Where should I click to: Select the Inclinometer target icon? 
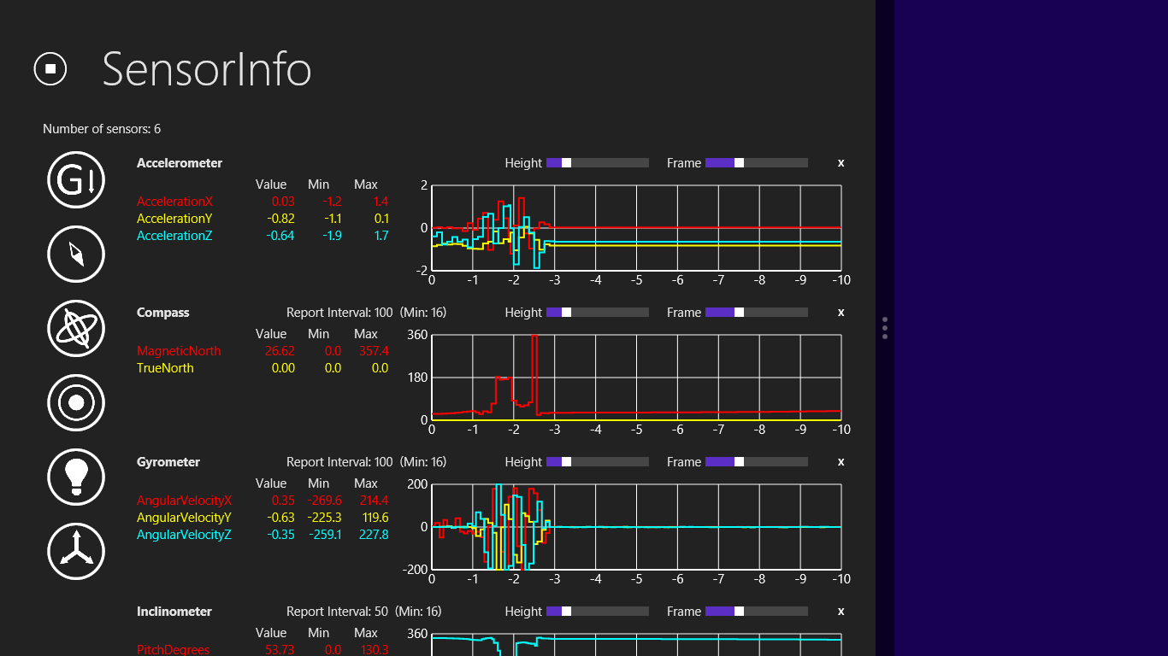point(76,402)
